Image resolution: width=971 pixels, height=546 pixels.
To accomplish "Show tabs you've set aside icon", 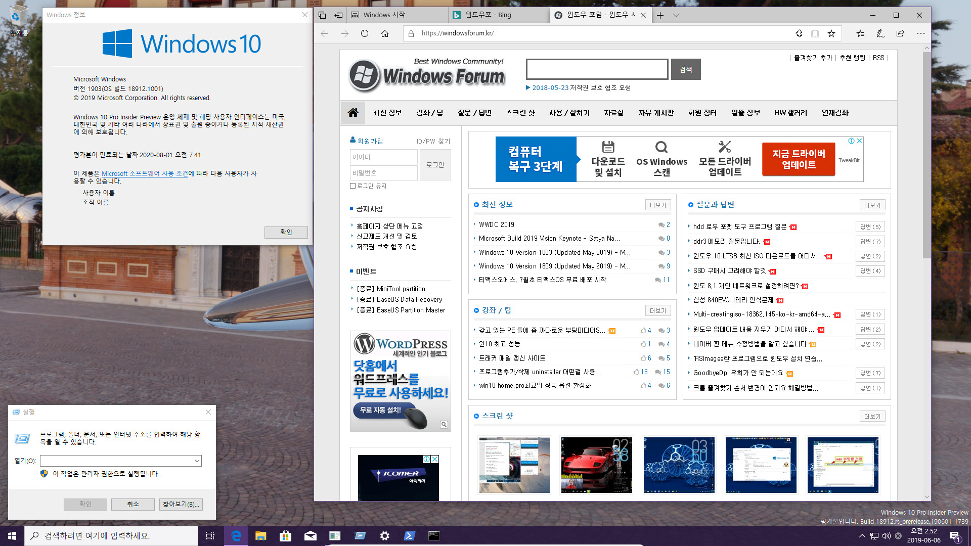I will point(322,15).
